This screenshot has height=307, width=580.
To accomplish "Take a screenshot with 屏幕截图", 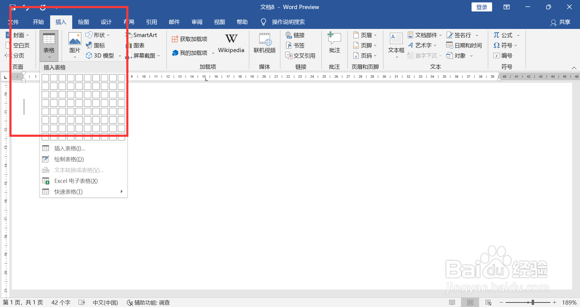I will coord(143,56).
